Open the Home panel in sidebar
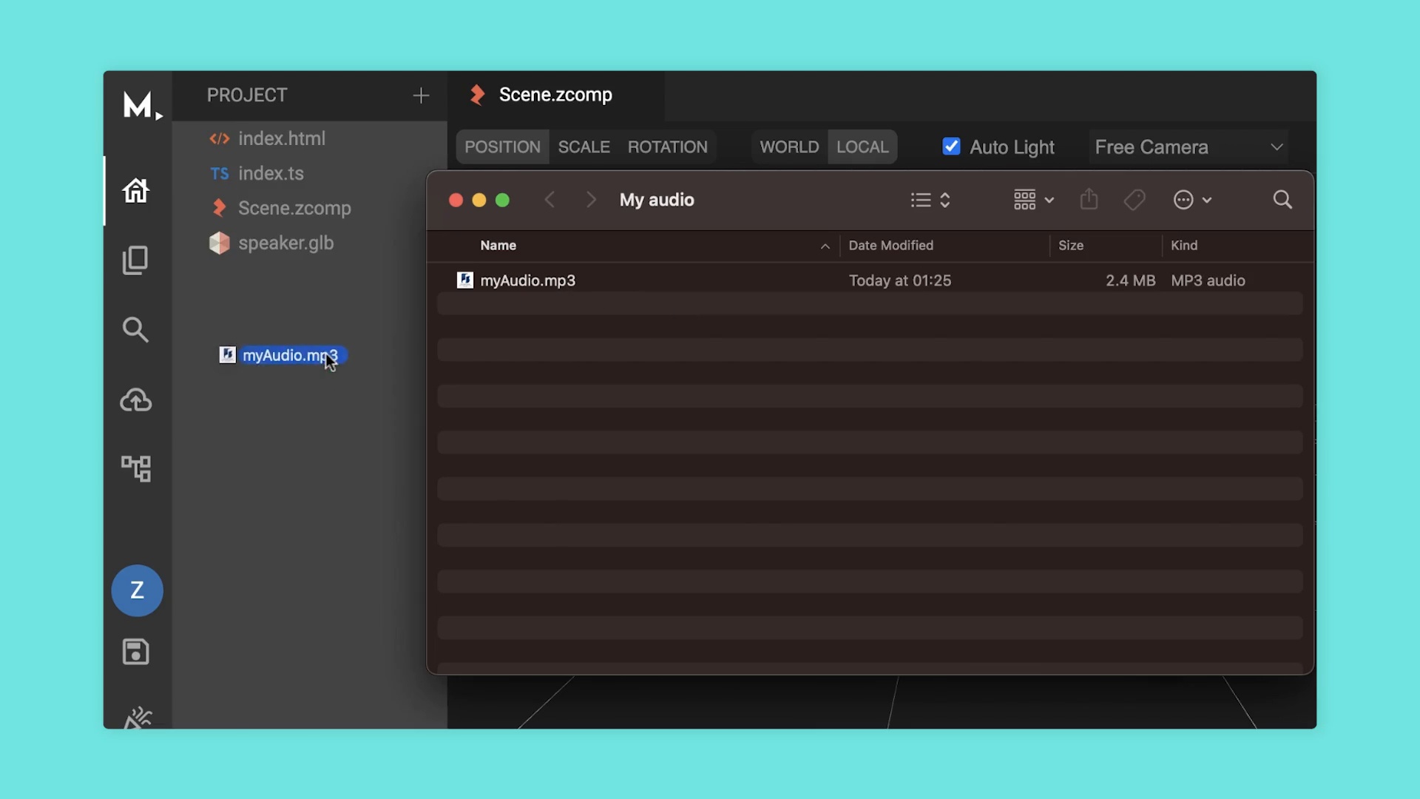The width and height of the screenshot is (1420, 799). [x=136, y=191]
